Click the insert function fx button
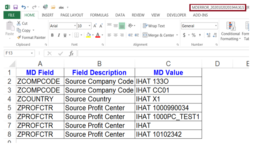The width and height of the screenshot is (265, 146). pyautogui.click(x=71, y=53)
